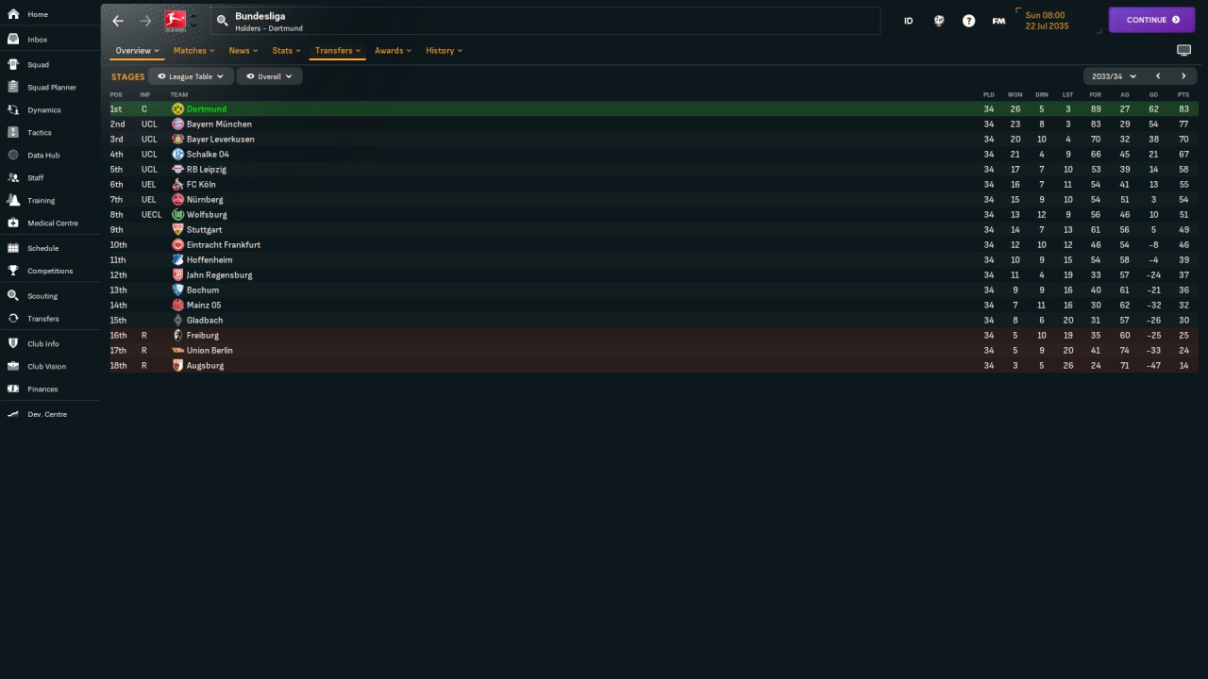Screen dimensions: 1208x679
Task: Open the Dev. Centre section
Action: click(x=47, y=415)
